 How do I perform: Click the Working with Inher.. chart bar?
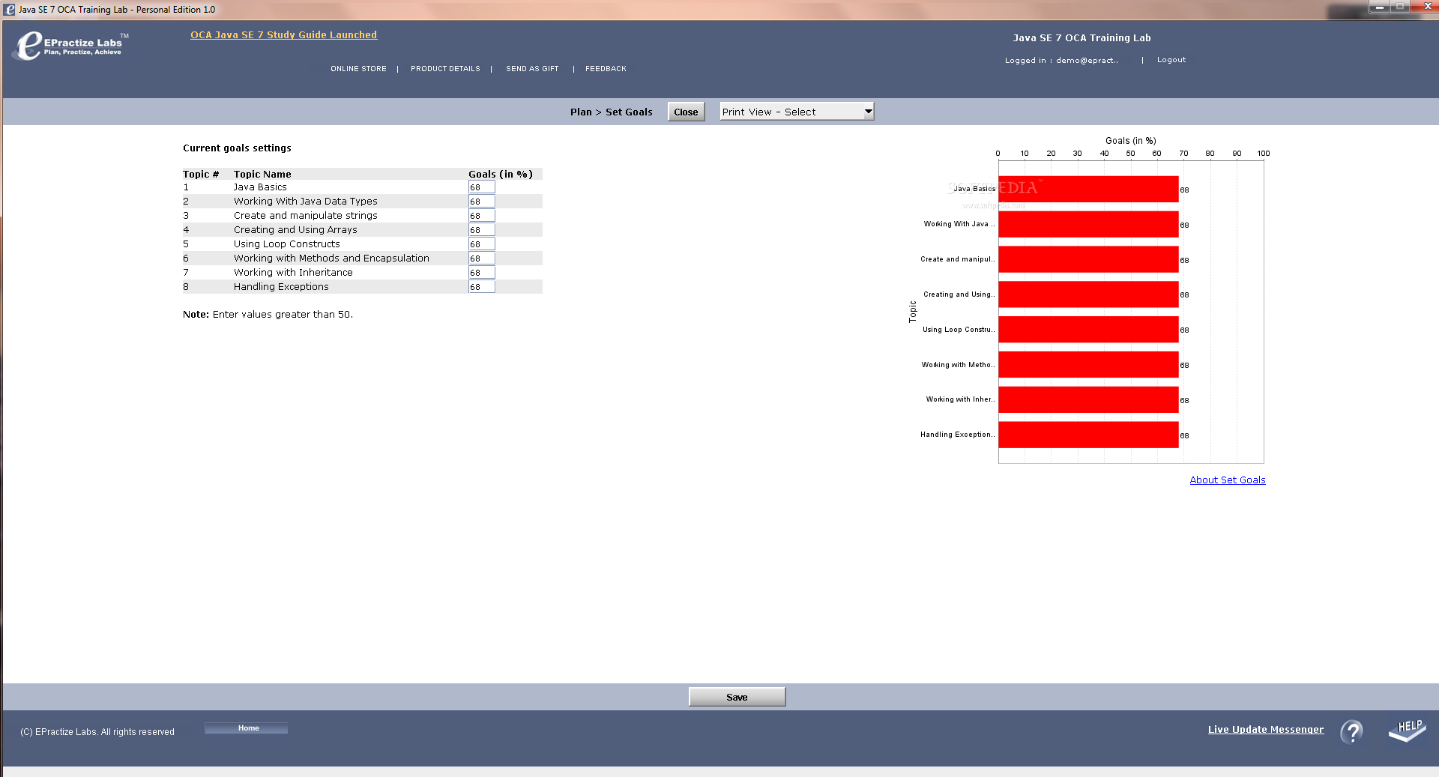[1088, 400]
